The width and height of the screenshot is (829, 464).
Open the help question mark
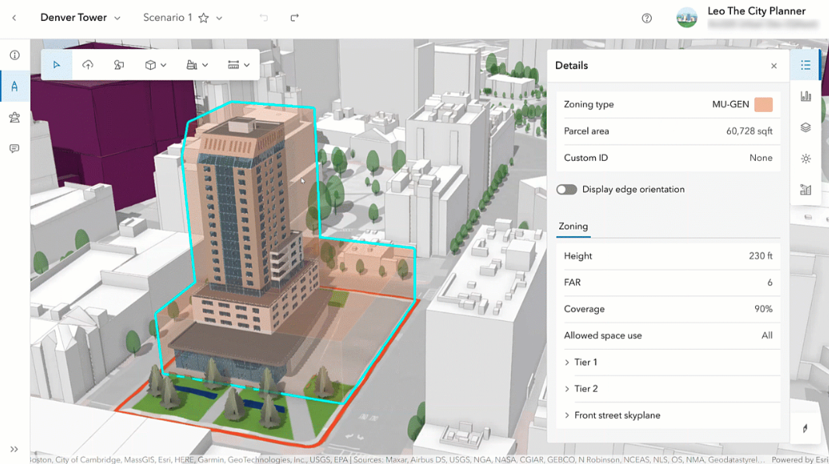pyautogui.click(x=646, y=19)
